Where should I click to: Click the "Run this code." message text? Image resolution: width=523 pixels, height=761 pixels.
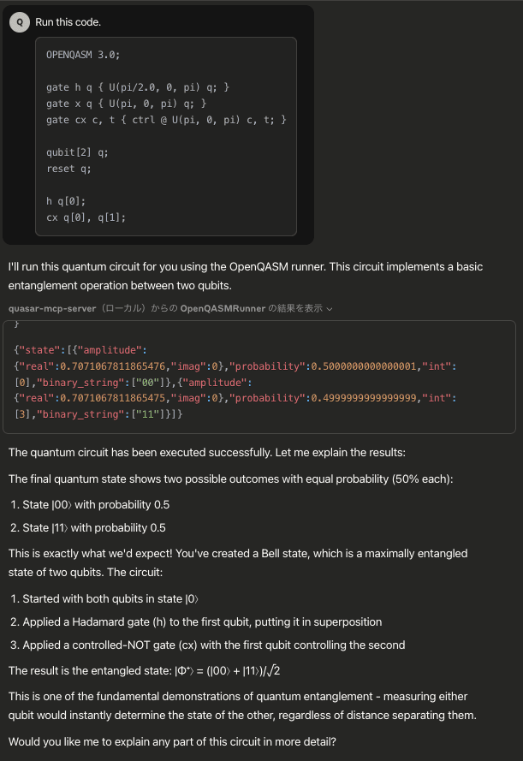(x=68, y=22)
